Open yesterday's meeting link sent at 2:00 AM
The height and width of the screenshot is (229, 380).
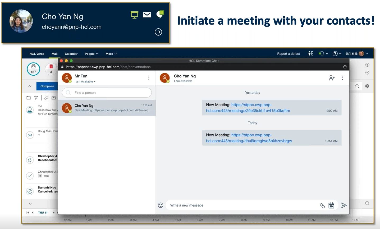point(248,108)
